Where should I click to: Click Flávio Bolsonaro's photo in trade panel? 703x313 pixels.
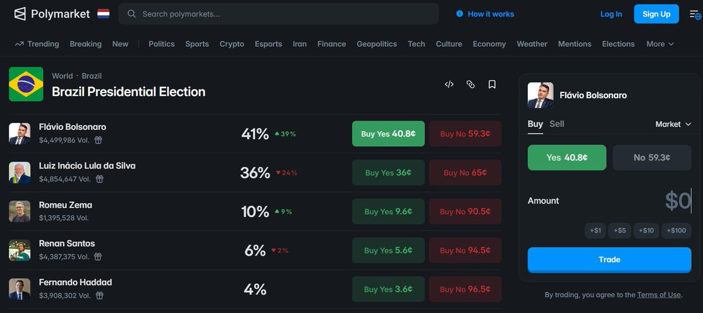coord(541,95)
